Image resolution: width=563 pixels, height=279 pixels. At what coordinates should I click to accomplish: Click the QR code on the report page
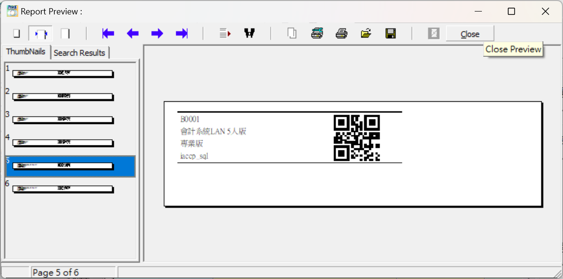pyautogui.click(x=357, y=137)
